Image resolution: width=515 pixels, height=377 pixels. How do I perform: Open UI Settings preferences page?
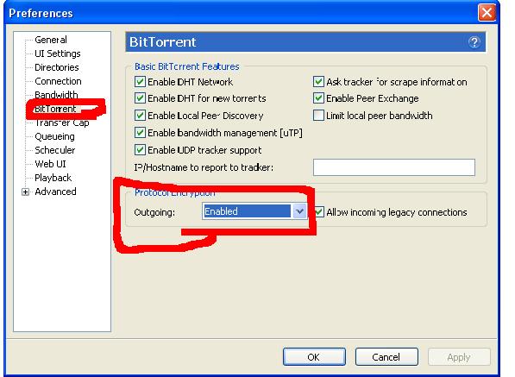58,53
